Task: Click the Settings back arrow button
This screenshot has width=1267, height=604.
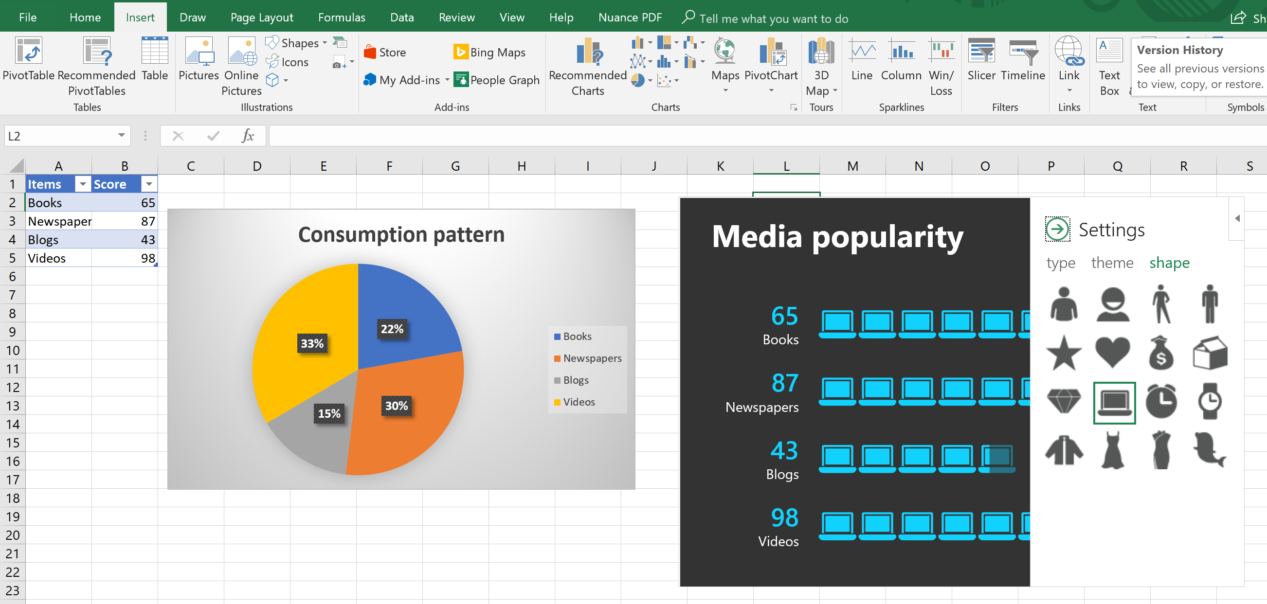Action: pyautogui.click(x=1057, y=229)
